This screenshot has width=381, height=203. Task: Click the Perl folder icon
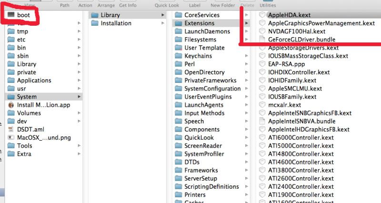(179, 64)
